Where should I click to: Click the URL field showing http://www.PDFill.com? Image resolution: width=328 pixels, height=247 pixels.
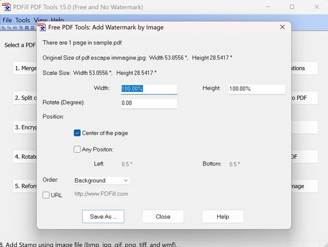click(180, 194)
